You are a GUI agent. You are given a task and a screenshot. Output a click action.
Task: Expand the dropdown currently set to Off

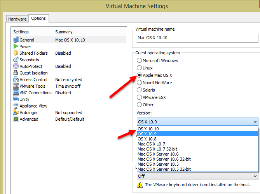pos(197,176)
